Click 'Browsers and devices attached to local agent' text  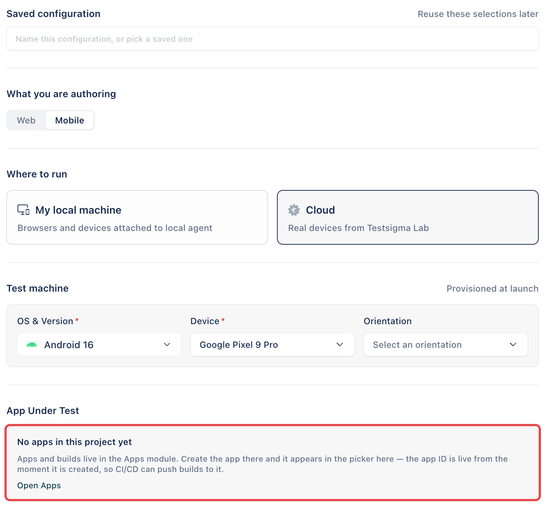coord(115,228)
